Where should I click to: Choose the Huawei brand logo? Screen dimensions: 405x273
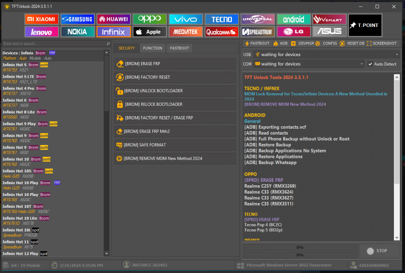click(114, 19)
